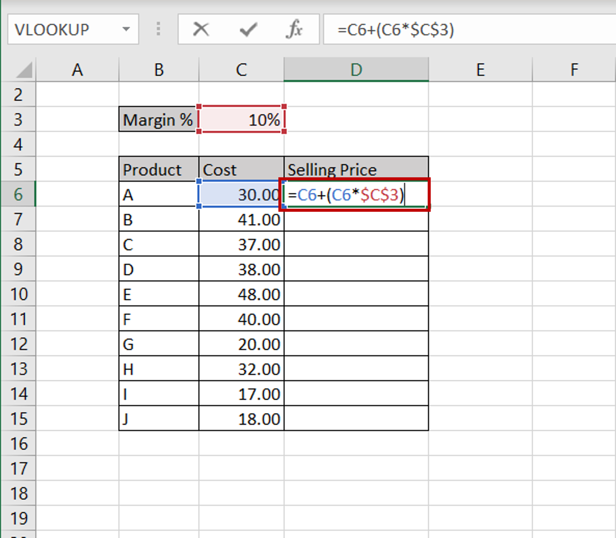Click the 'Margin %' label cell
The height and width of the screenshot is (538, 616).
coord(159,119)
